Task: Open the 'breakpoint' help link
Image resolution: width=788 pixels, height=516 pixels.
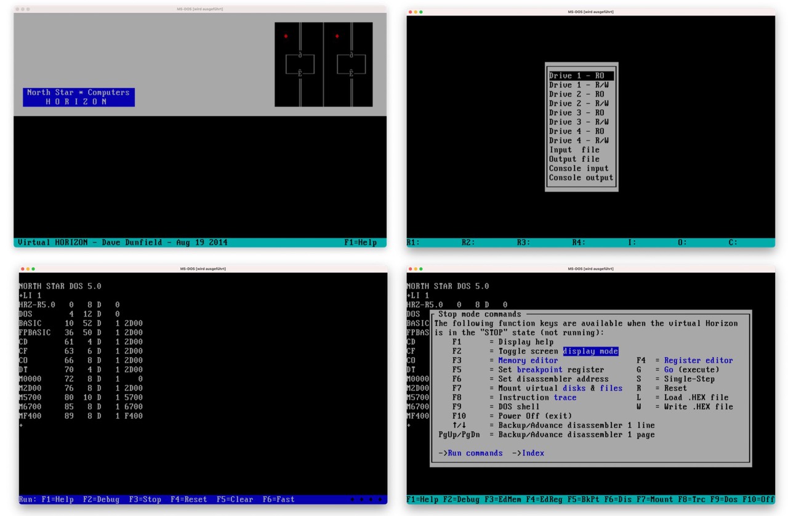Action: coord(540,369)
